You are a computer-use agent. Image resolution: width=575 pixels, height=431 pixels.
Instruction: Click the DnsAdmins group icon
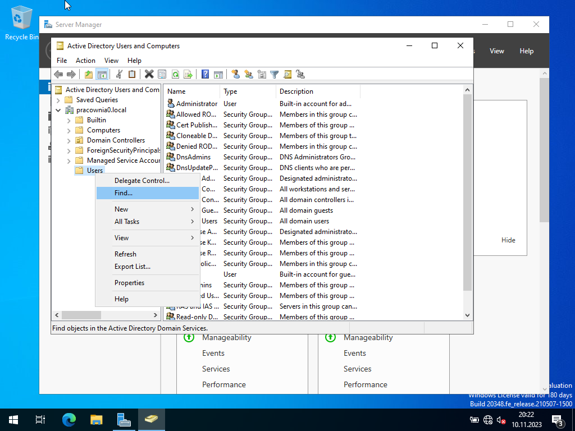(x=171, y=157)
